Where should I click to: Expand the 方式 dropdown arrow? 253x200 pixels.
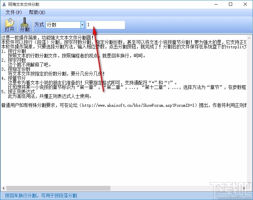pyautogui.click(x=82, y=25)
